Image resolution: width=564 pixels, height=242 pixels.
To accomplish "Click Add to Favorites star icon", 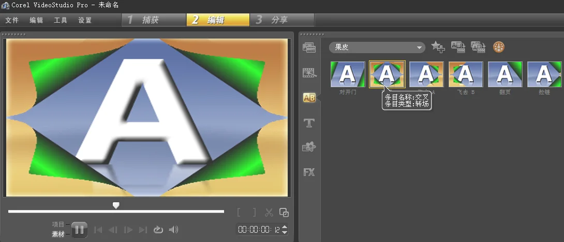I will click(438, 47).
